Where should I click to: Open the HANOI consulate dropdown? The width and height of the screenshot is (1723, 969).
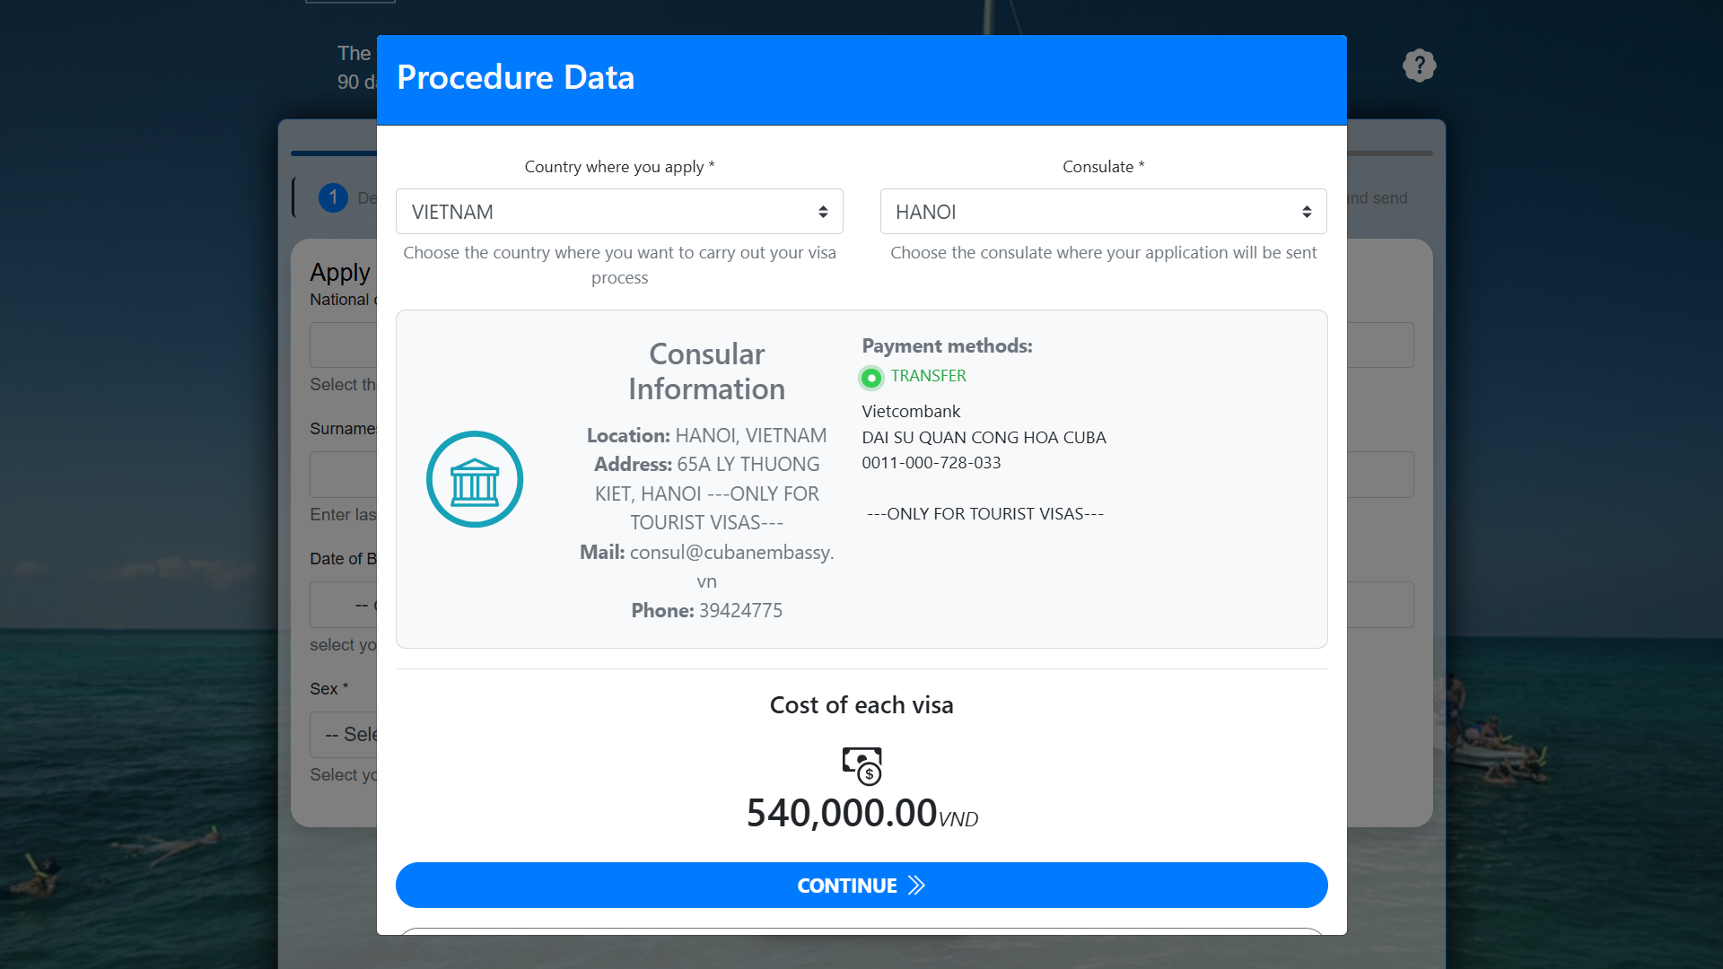1103,212
